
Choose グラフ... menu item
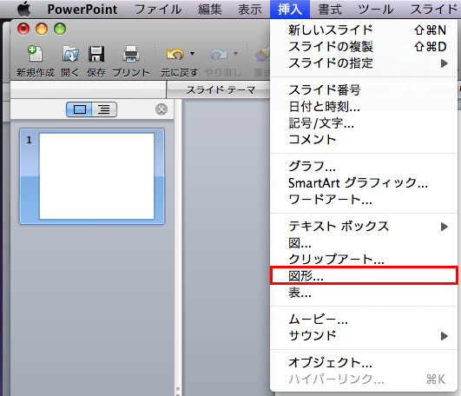coord(364,167)
